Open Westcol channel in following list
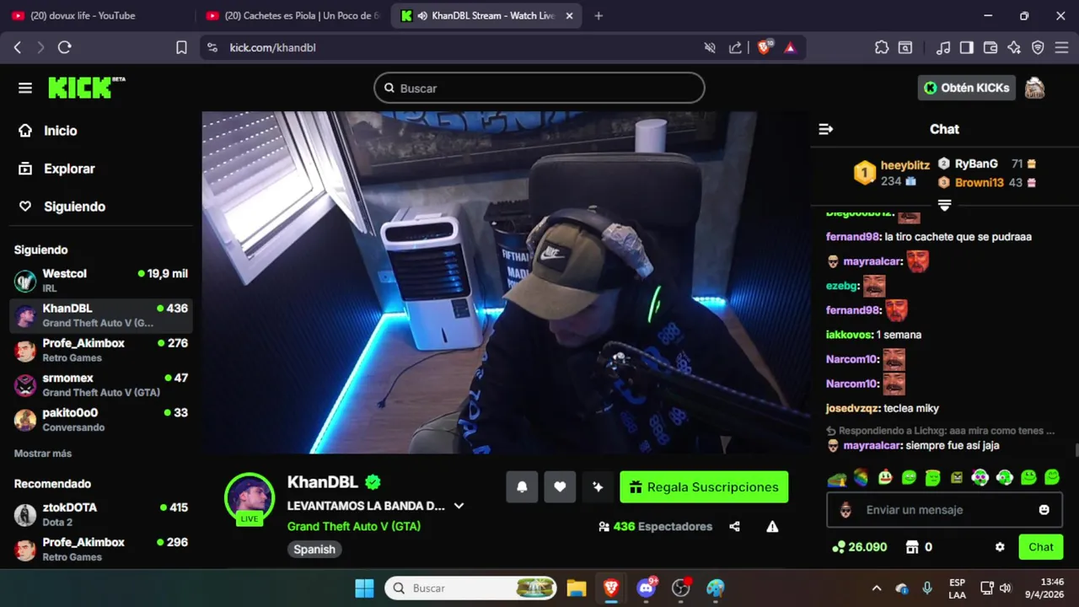 [101, 281]
